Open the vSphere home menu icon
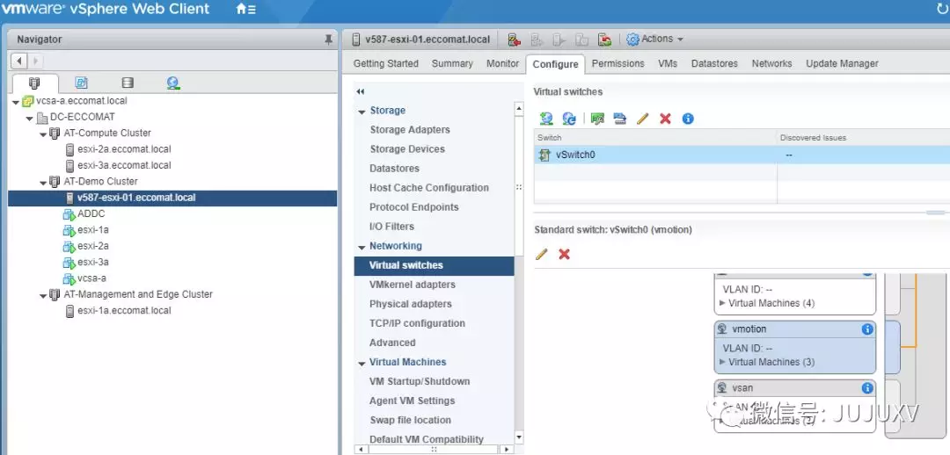950x455 pixels. point(245,9)
